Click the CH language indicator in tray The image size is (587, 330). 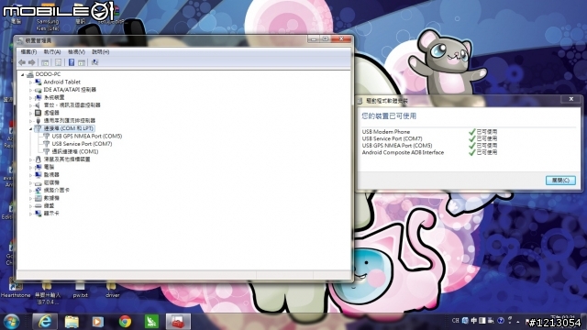pyautogui.click(x=455, y=321)
